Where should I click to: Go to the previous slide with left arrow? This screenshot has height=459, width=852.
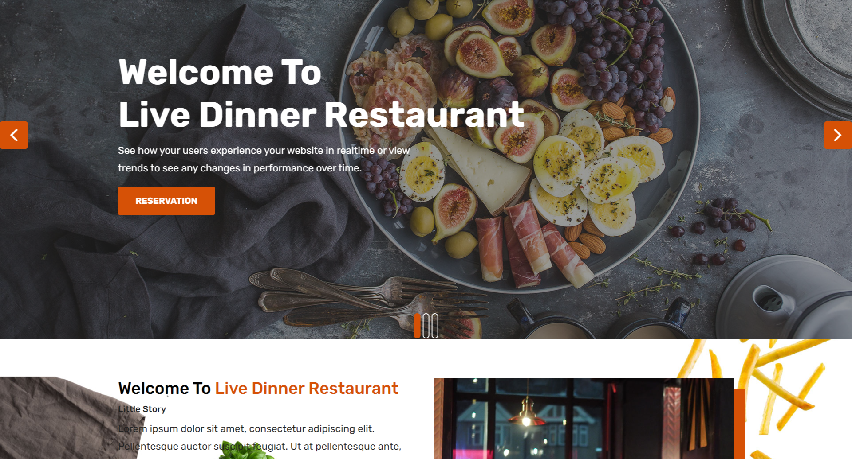click(14, 135)
